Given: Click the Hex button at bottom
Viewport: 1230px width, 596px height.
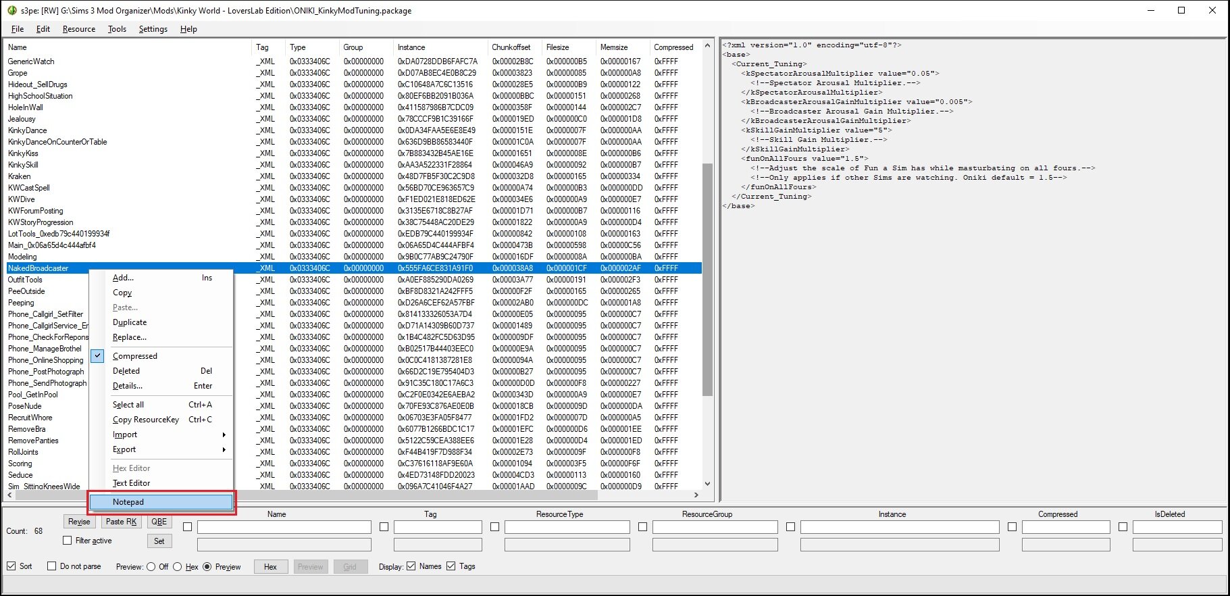Looking at the screenshot, I should pyautogui.click(x=270, y=567).
